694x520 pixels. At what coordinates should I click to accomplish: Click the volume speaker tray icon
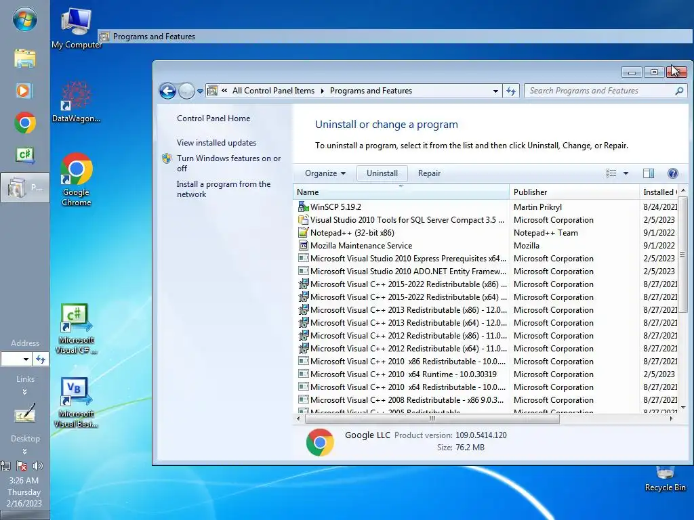tap(38, 466)
